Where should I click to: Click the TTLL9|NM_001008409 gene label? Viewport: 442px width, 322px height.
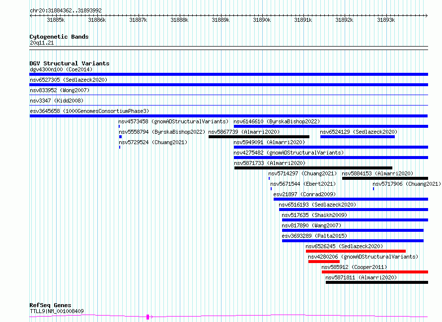point(57,311)
